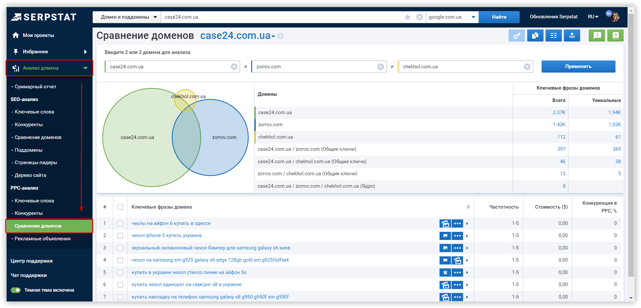Clear the zorrov.com comparison field
Image resolution: width=641 pixels, height=308 pixels.
pyautogui.click(x=381, y=67)
